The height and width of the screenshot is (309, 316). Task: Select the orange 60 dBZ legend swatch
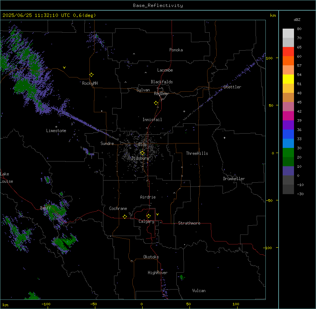[288, 61]
